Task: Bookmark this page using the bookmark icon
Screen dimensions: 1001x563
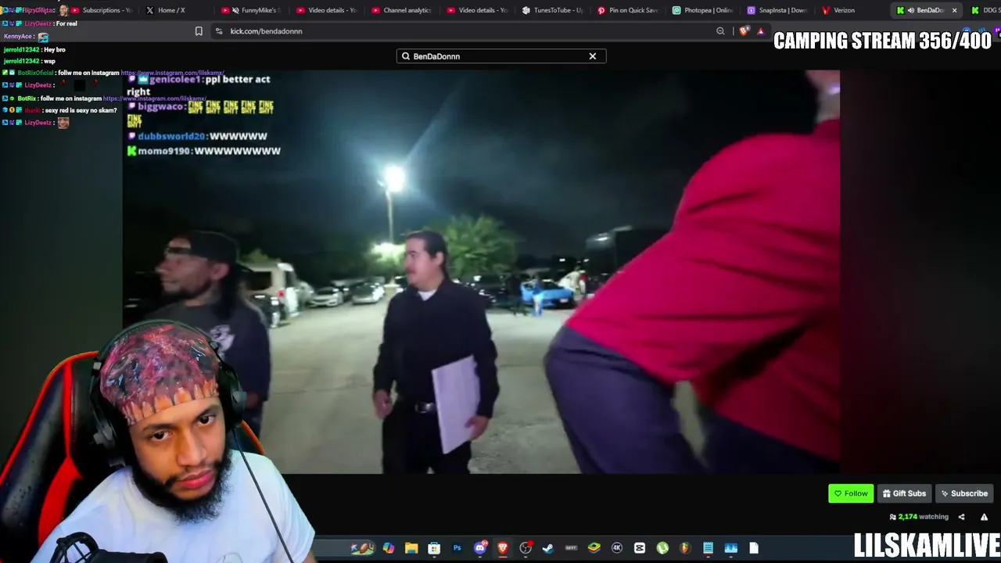Action: [x=199, y=31]
